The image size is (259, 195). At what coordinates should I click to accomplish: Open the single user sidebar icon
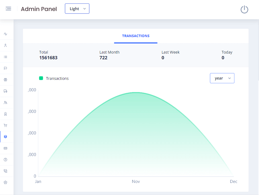click(x=5, y=45)
